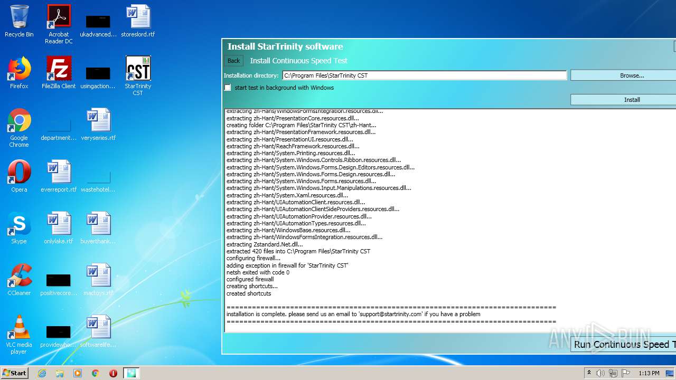The image size is (676, 380).
Task: Open the Recycle Bin desktop icon
Action: [x=19, y=21]
